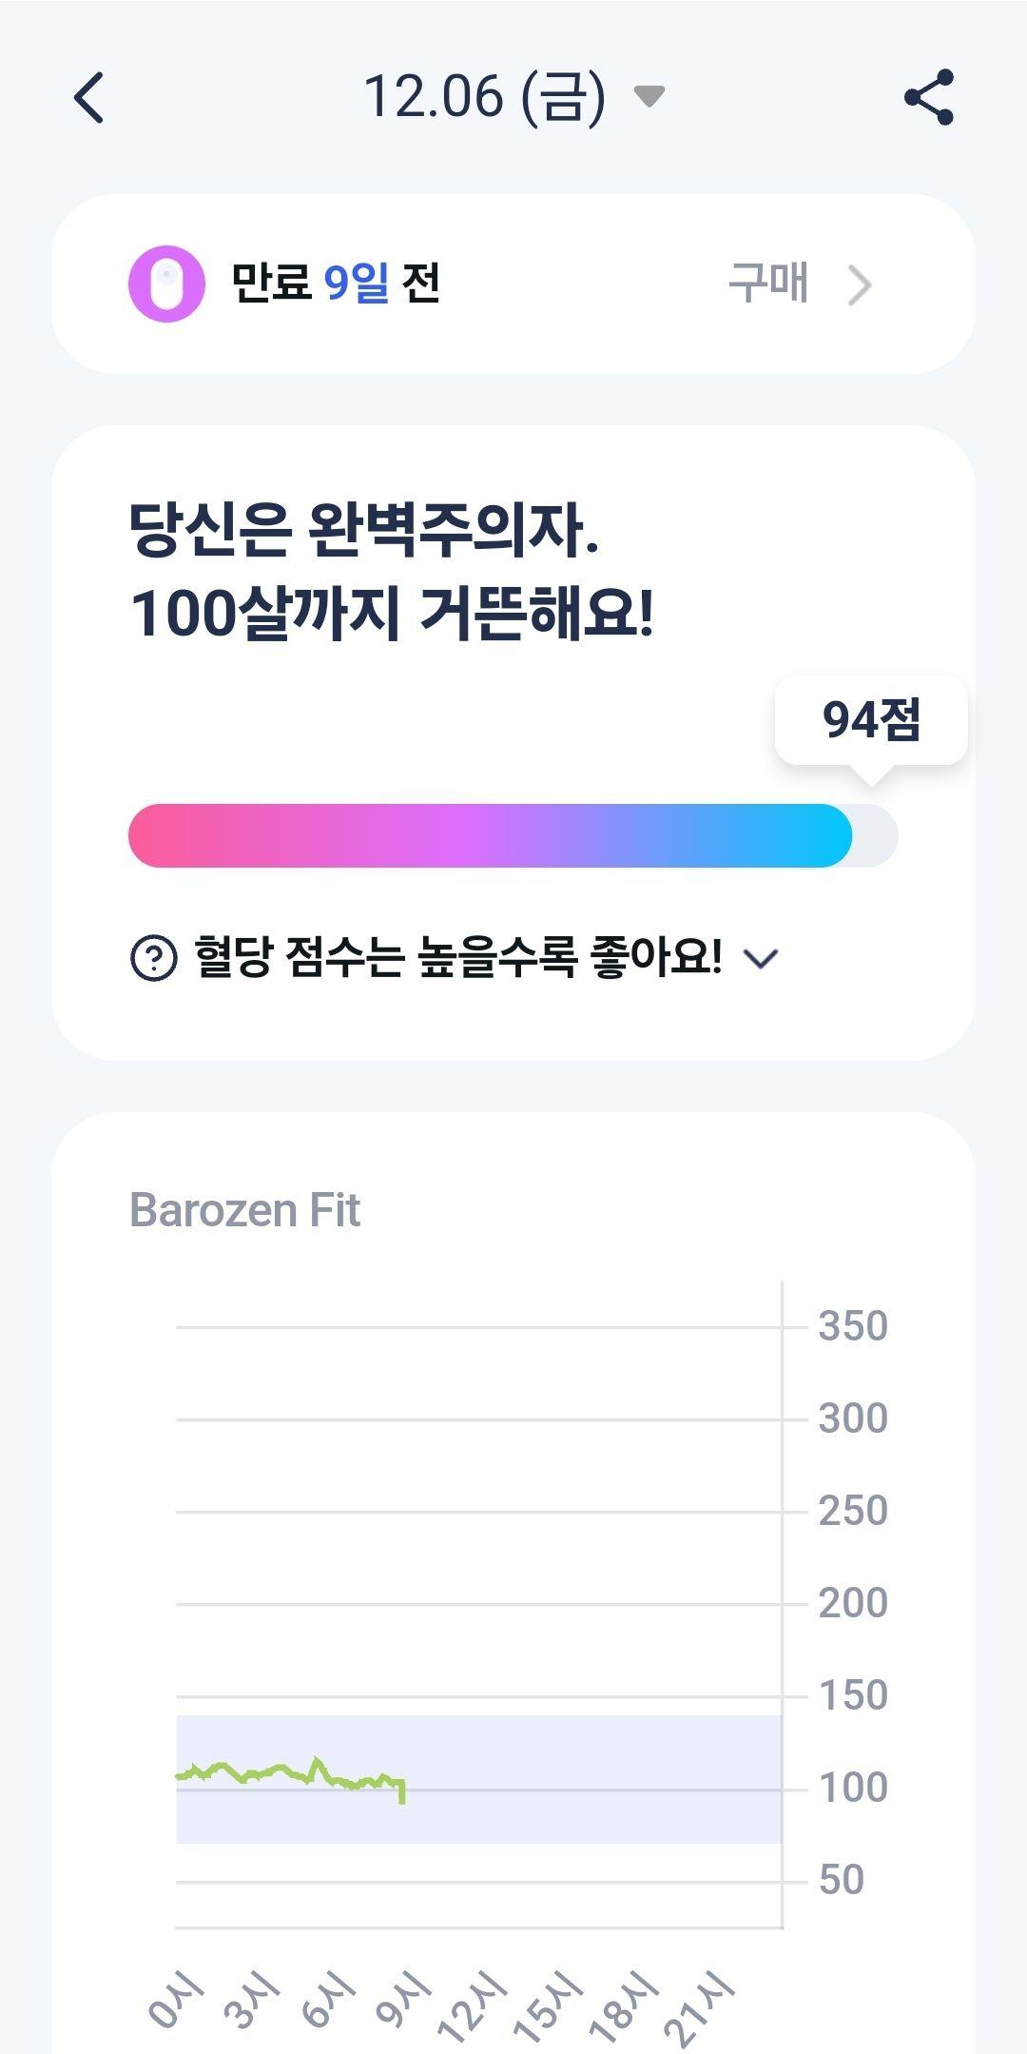The width and height of the screenshot is (1027, 2054).
Task: Select the 12시 time axis label
Action: pos(471,2007)
